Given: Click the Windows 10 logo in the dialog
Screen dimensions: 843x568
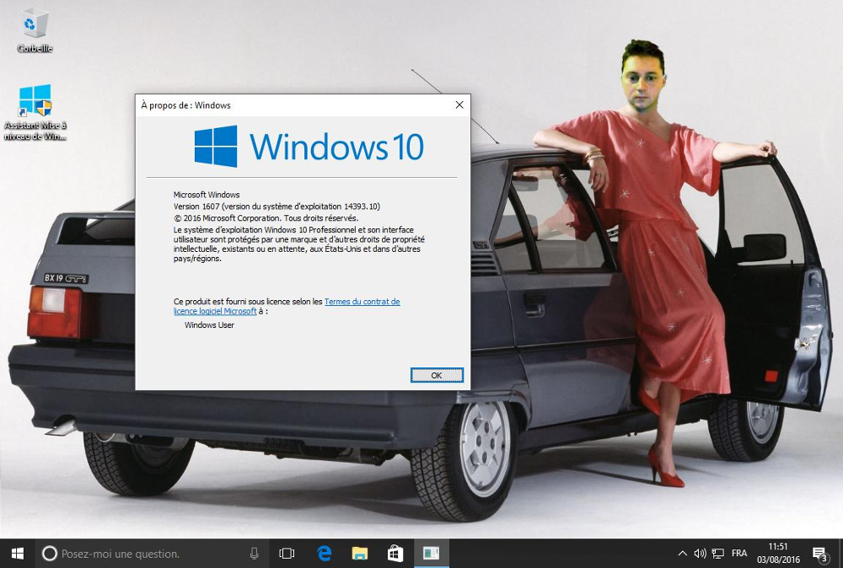Looking at the screenshot, I should (x=309, y=146).
